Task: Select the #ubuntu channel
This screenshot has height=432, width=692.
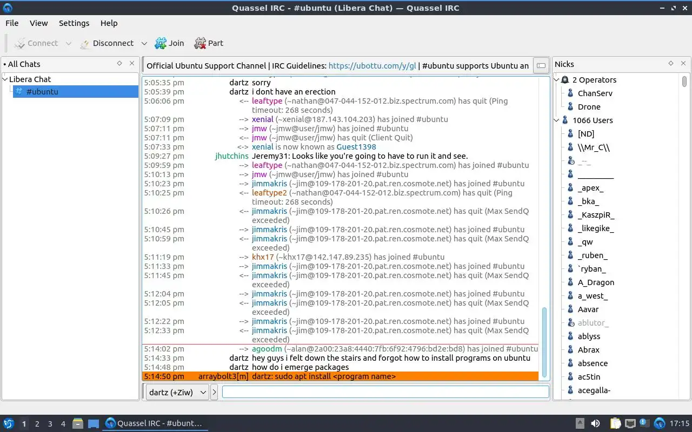Action: tap(76, 91)
